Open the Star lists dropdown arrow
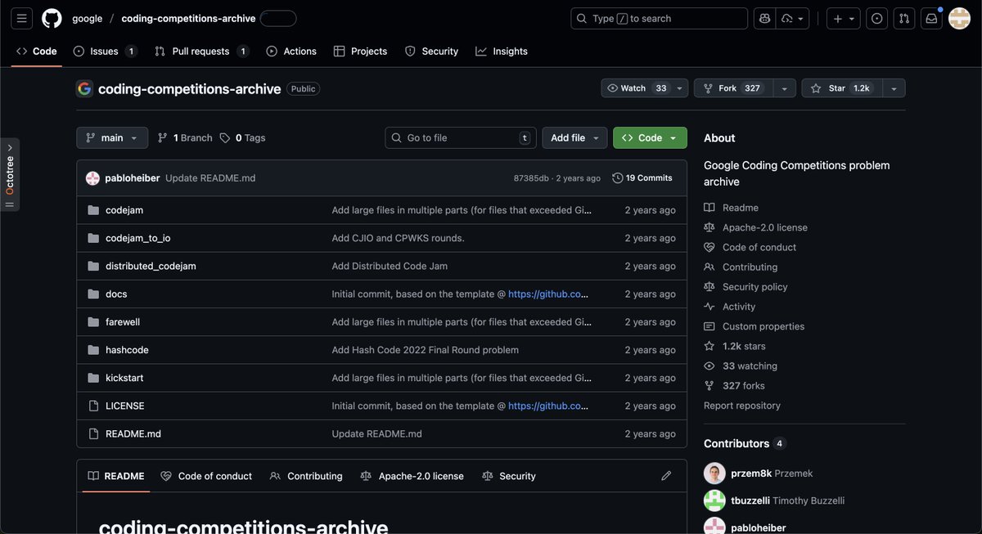This screenshot has width=982, height=534. click(893, 88)
